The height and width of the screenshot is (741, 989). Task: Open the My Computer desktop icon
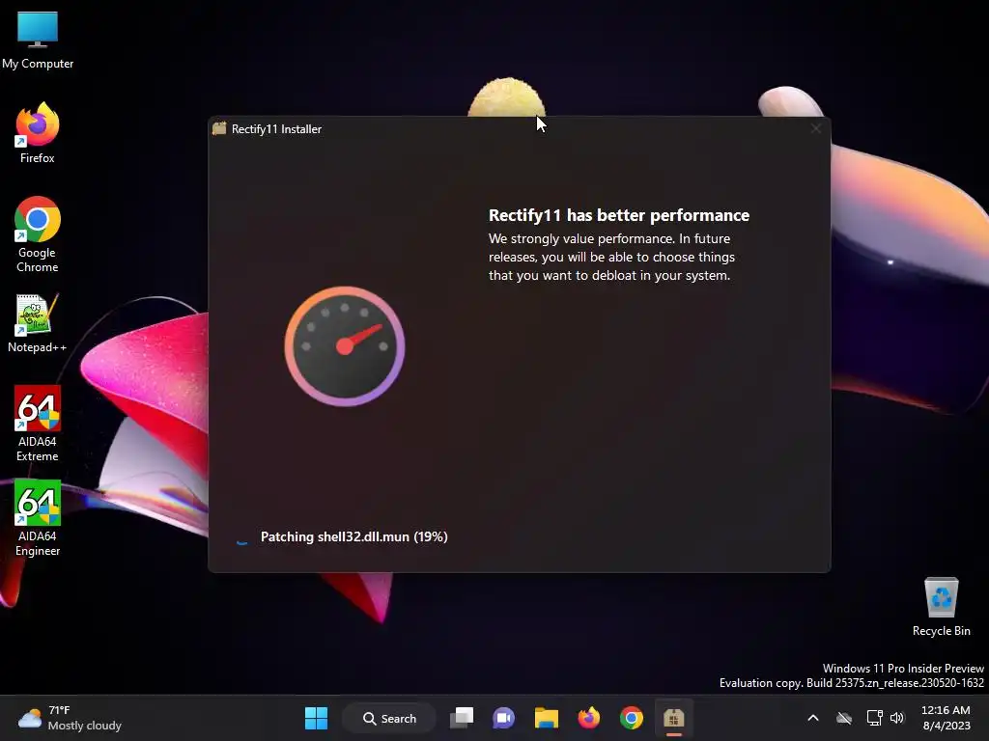tap(38, 41)
